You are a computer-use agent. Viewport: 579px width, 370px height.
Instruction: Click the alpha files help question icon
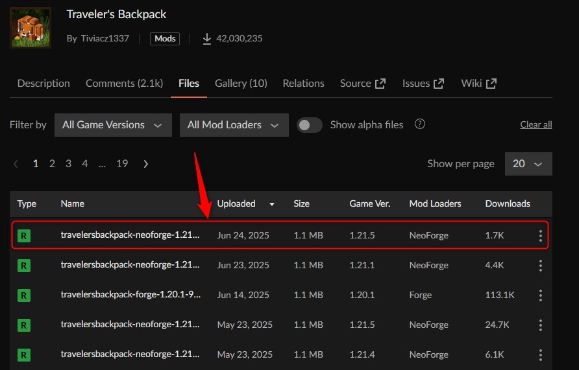(x=420, y=124)
